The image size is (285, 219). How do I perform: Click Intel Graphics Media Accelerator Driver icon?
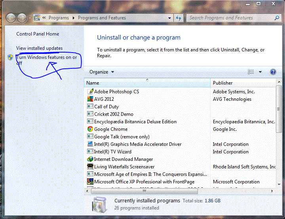(90, 144)
